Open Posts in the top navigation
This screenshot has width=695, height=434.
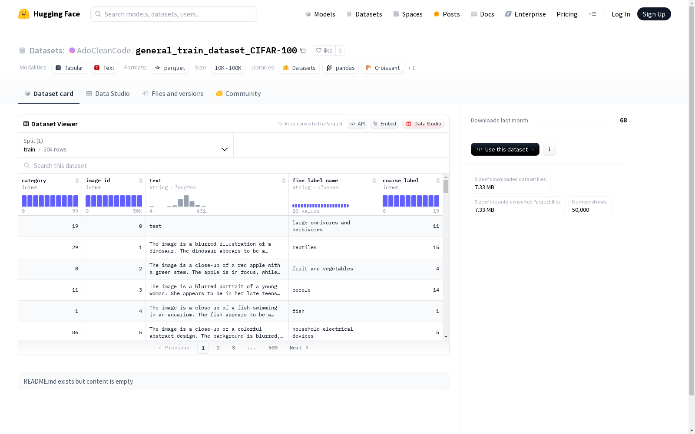pos(447,14)
